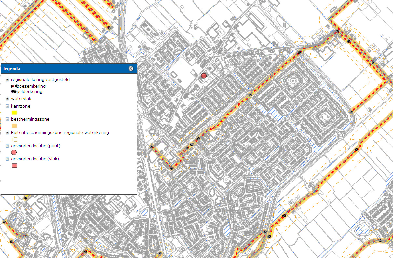The image size is (393, 258).
Task: Close the legenda panel
Action: [131, 68]
